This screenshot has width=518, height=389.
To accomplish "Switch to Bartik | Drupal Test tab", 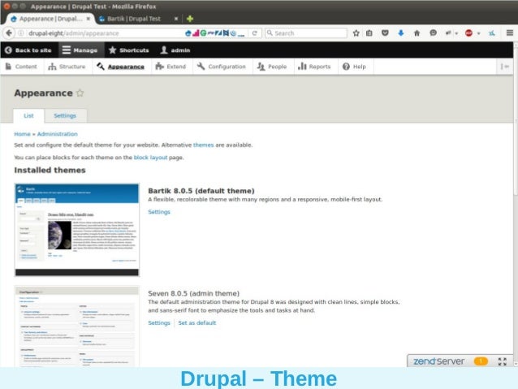I will click(139, 19).
